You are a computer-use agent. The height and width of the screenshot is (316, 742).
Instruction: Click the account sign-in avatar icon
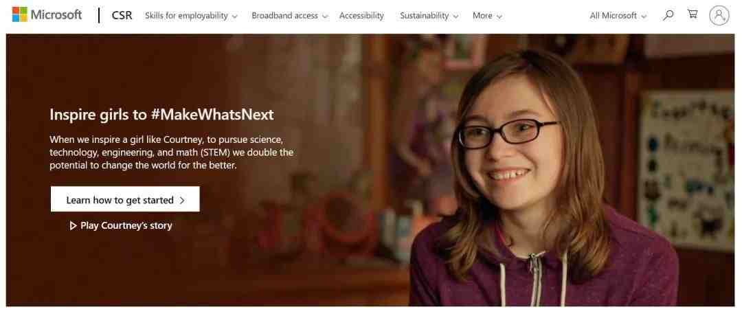point(719,16)
